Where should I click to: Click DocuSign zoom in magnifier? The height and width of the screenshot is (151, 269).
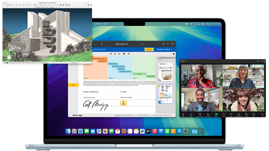click(x=111, y=54)
